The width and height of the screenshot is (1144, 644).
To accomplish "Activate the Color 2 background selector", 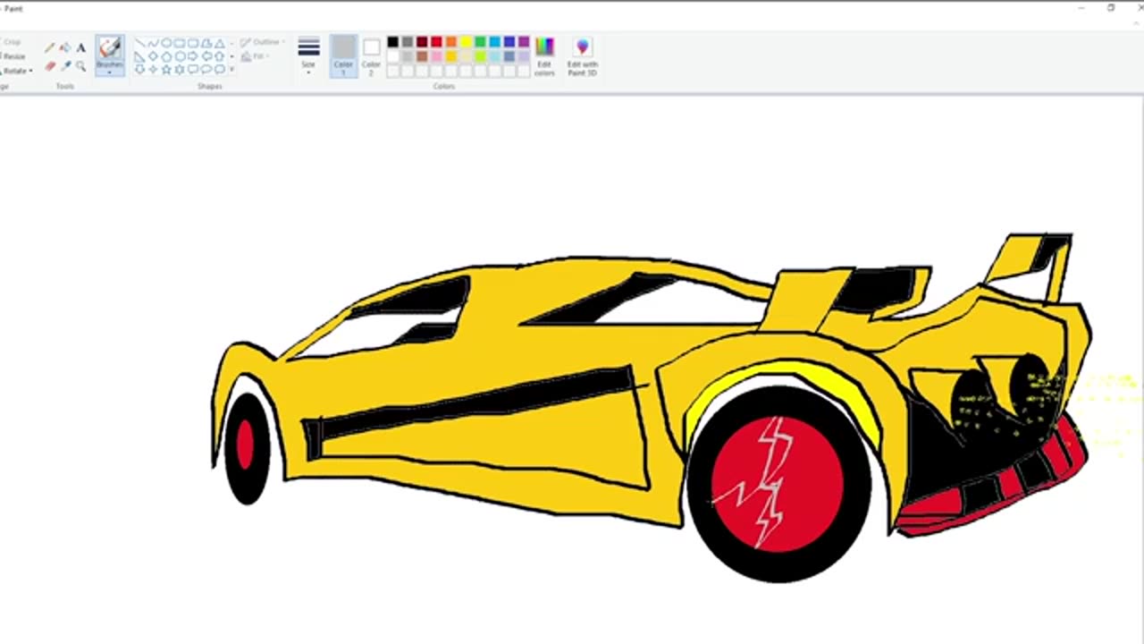I will [371, 55].
